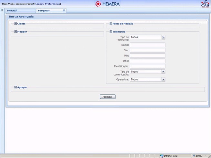Expand the Cliente section plus icon

click(15, 24)
